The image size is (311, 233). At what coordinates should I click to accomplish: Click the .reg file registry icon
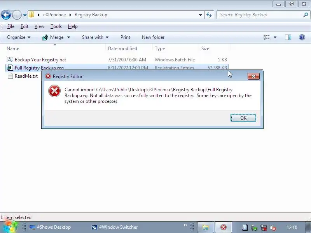click(x=10, y=68)
